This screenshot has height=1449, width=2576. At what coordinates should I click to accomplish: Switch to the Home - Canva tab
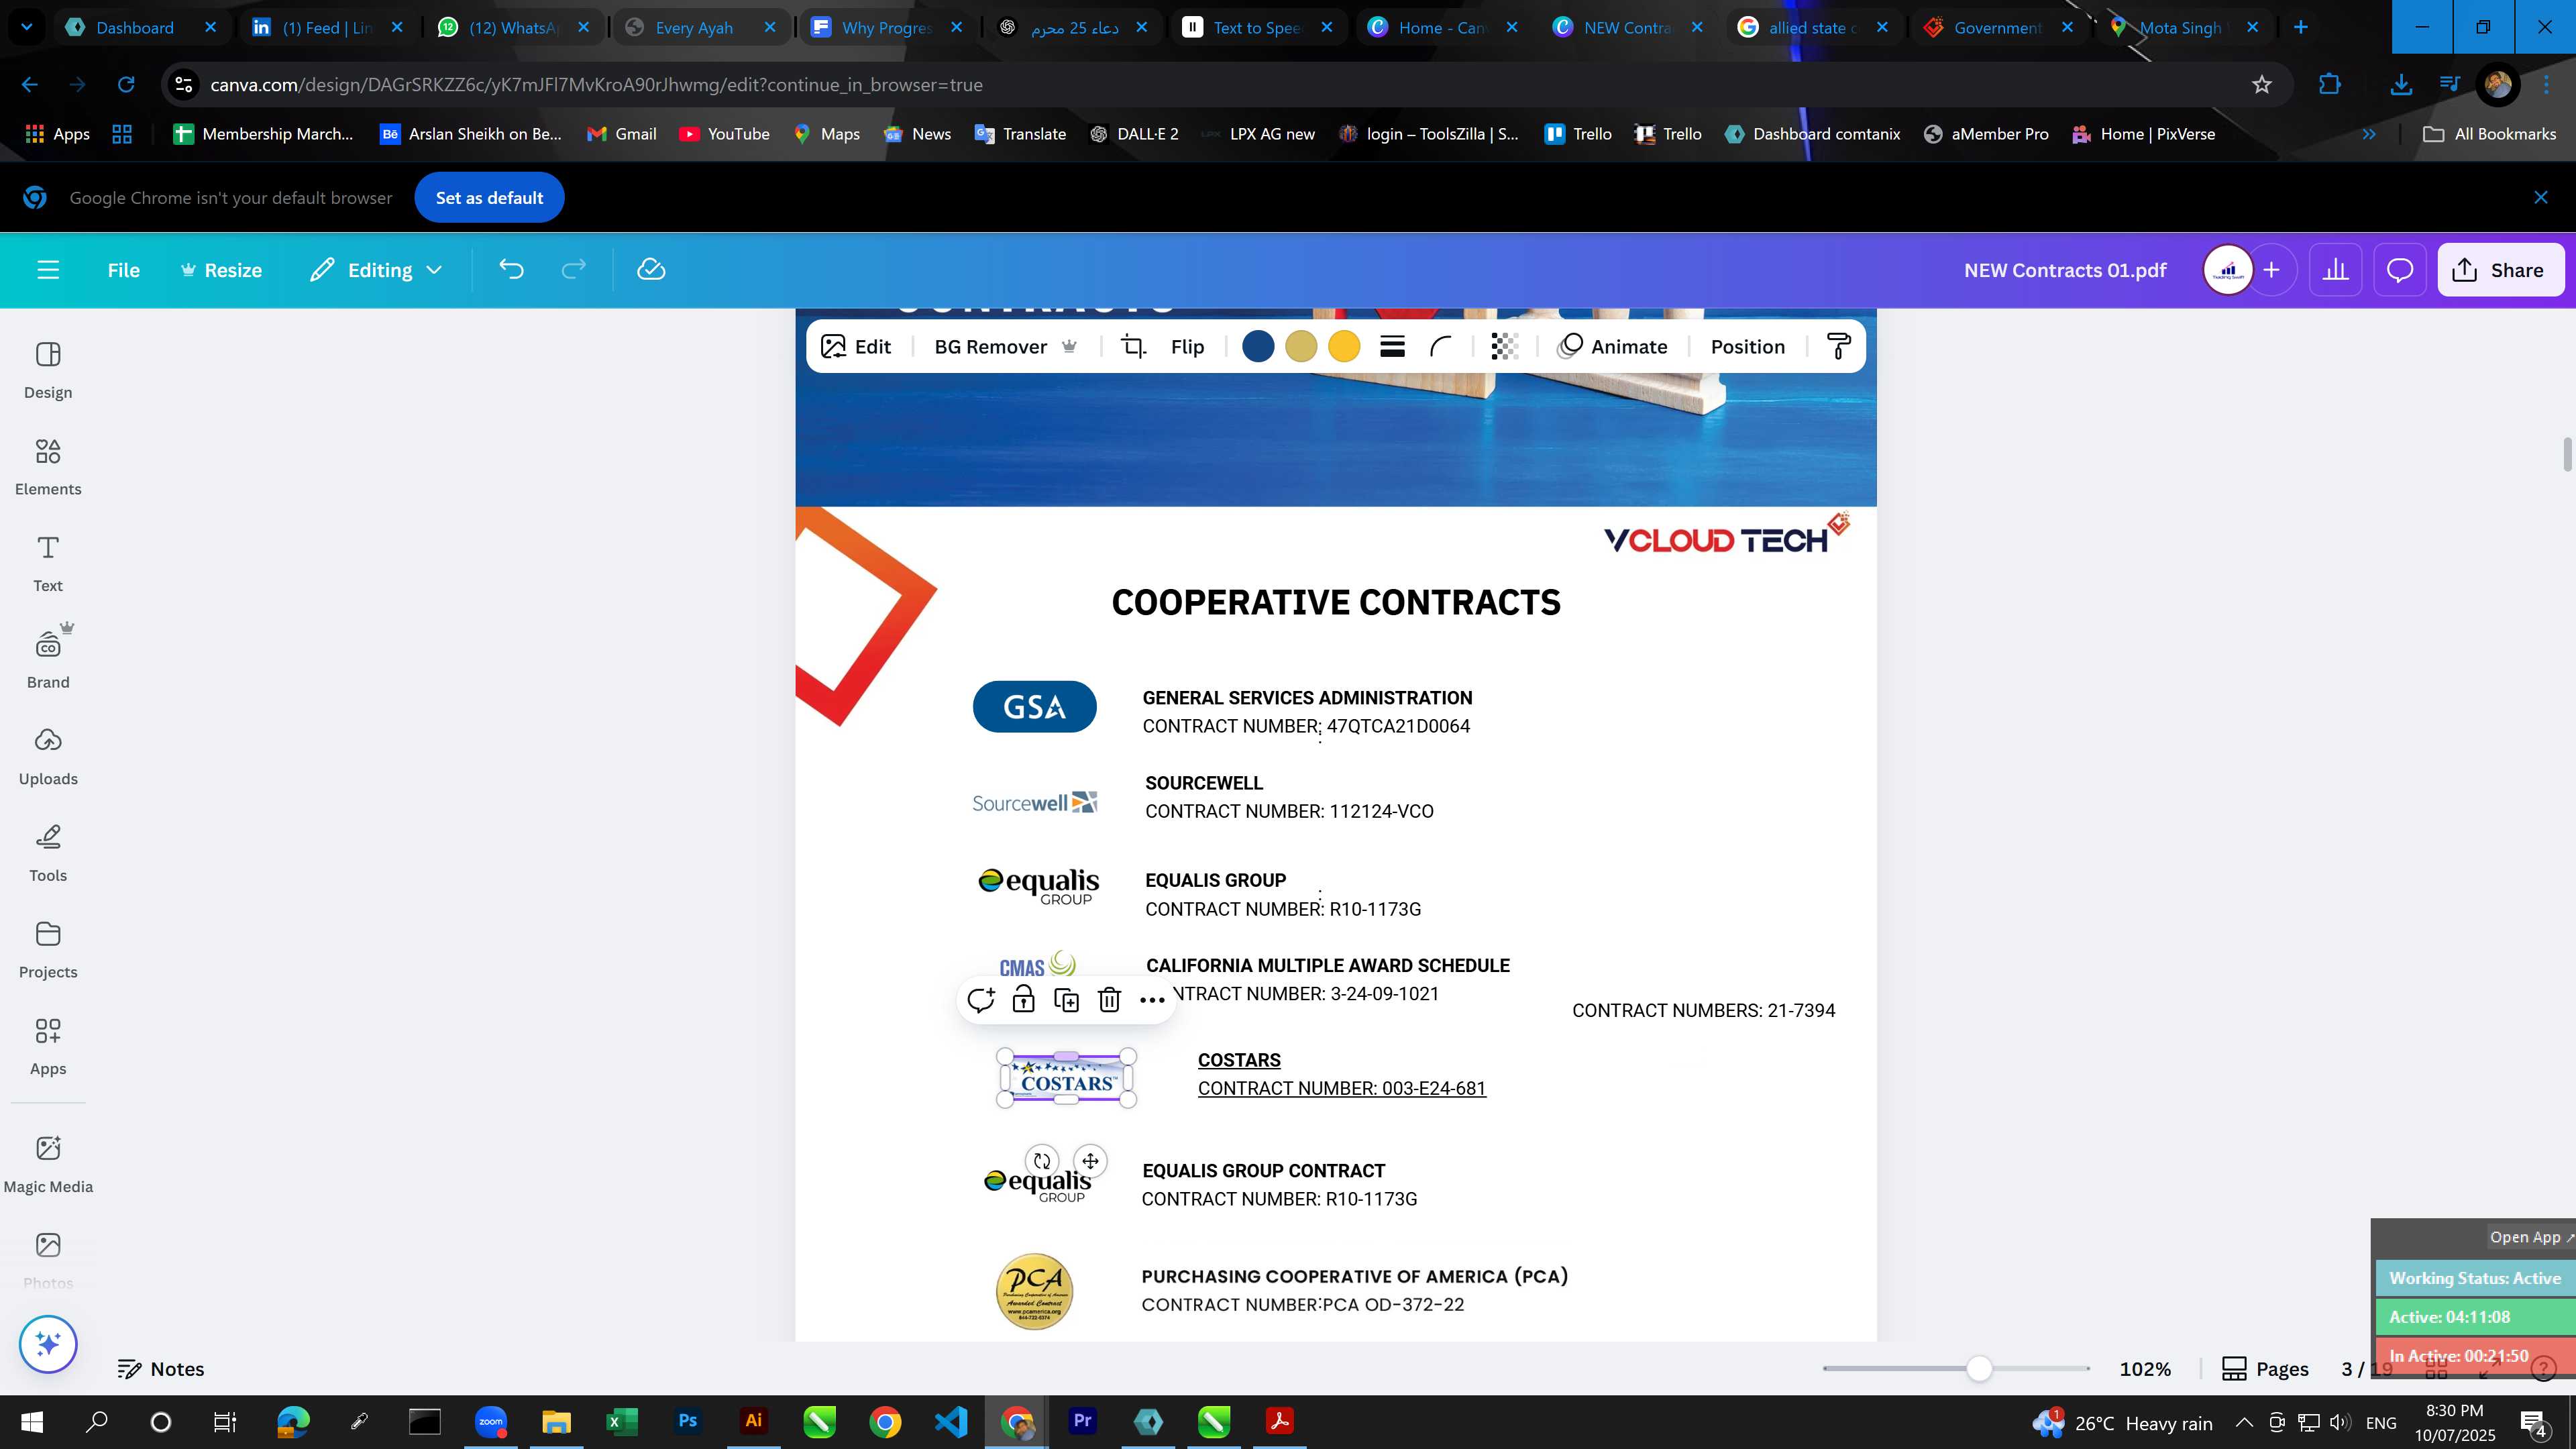[1442, 28]
